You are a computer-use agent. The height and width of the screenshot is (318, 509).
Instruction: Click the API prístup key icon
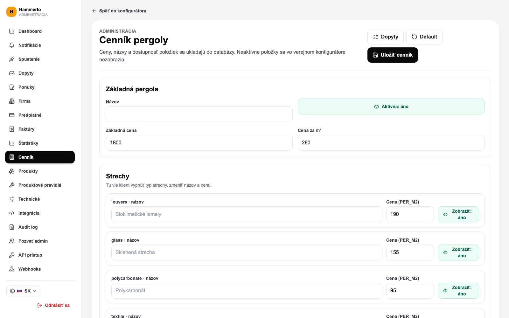click(12, 255)
